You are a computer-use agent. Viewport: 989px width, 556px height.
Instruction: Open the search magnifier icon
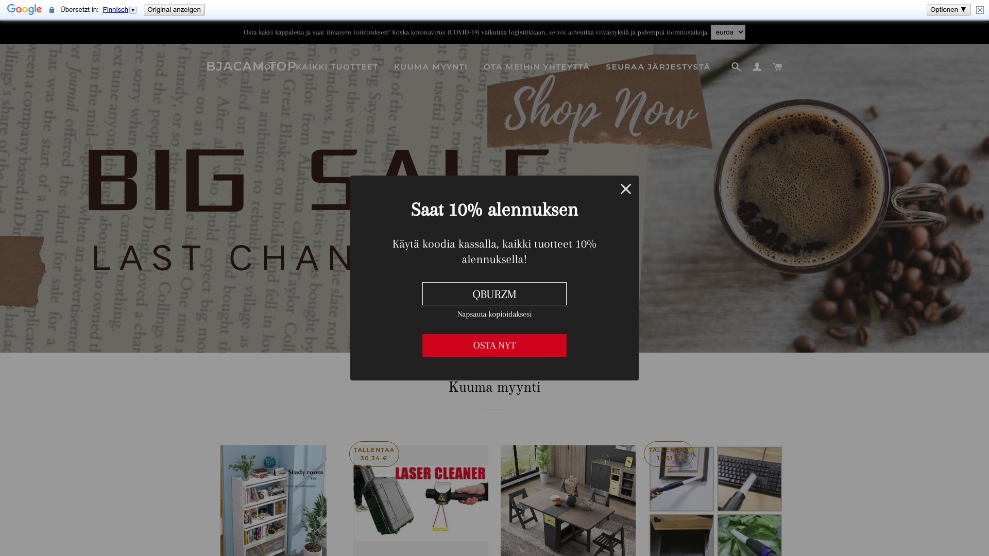pyautogui.click(x=736, y=66)
